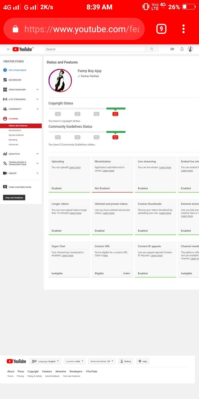Click the Help button in footer
This screenshot has width=199, height=399.
point(143,361)
